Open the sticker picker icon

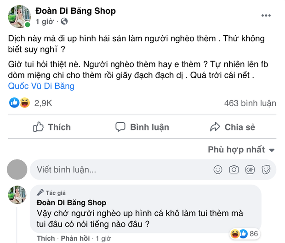point(266,170)
